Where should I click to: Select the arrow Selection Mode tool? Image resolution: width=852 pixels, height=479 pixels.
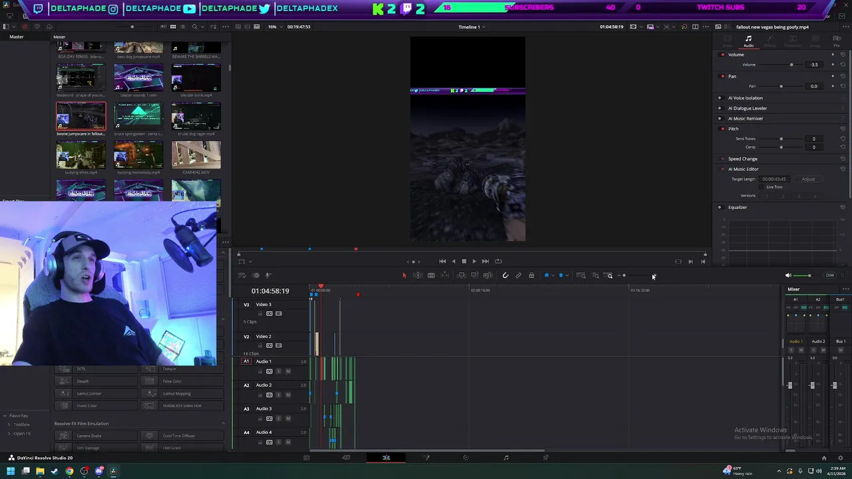(404, 275)
